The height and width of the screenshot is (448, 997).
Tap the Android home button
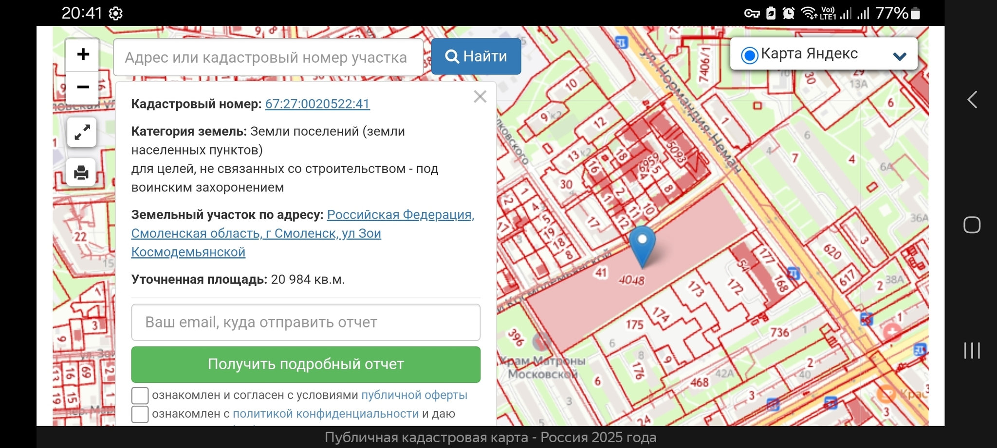pyautogui.click(x=972, y=224)
